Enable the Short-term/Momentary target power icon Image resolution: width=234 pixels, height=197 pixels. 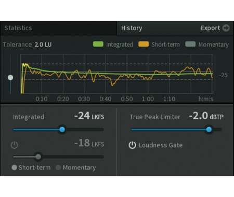click(x=14, y=145)
